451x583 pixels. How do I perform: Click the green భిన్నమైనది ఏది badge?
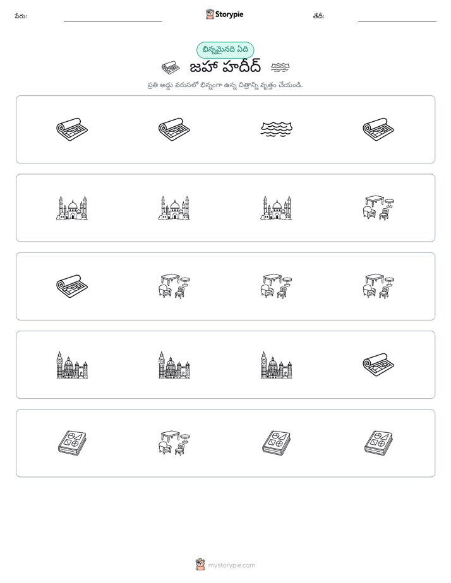pos(225,50)
